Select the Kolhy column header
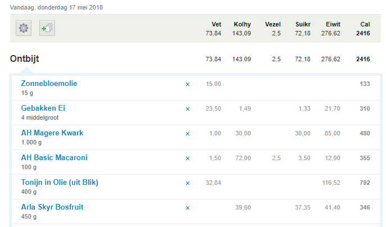 241,24
